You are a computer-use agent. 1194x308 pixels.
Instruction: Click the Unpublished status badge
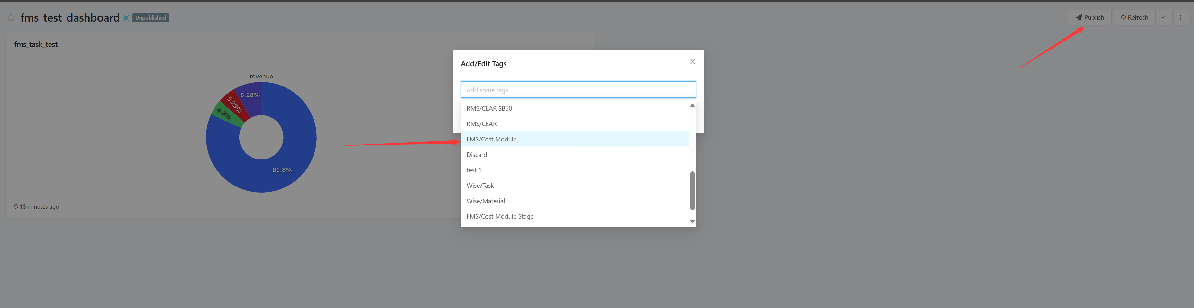[150, 18]
